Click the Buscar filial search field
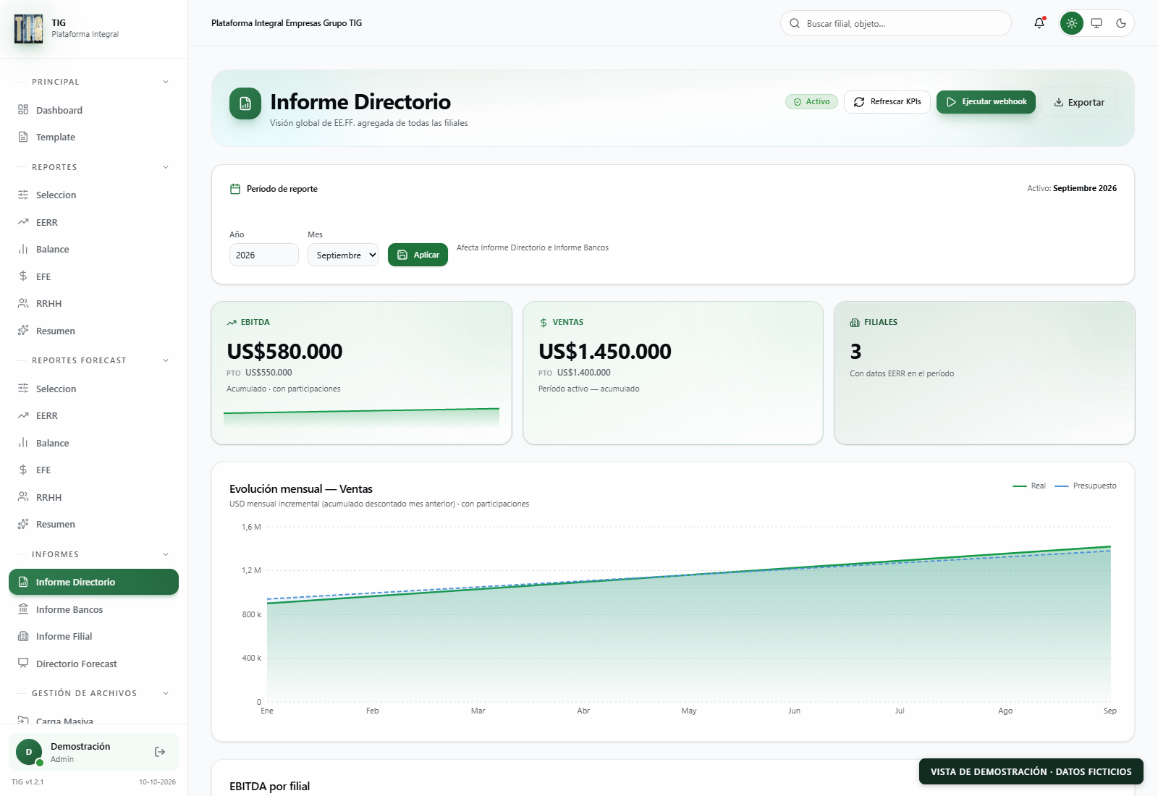 point(895,23)
